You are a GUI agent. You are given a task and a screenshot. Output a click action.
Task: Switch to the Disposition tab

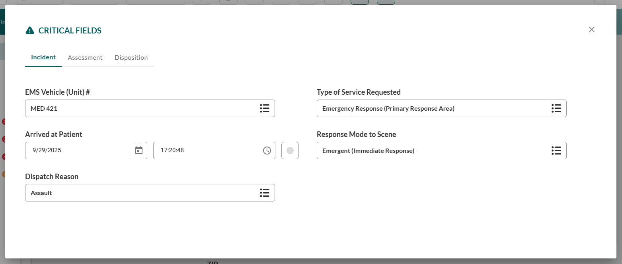(x=131, y=57)
